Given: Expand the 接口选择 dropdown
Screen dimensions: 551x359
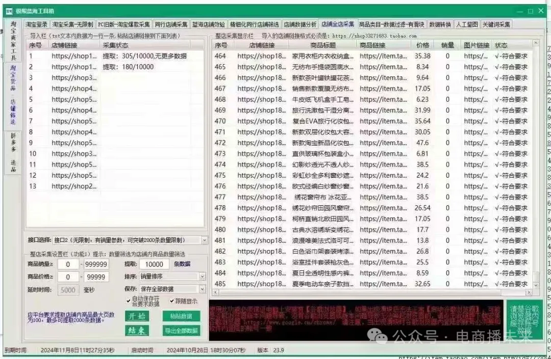Looking at the screenshot, I should coord(204,240).
